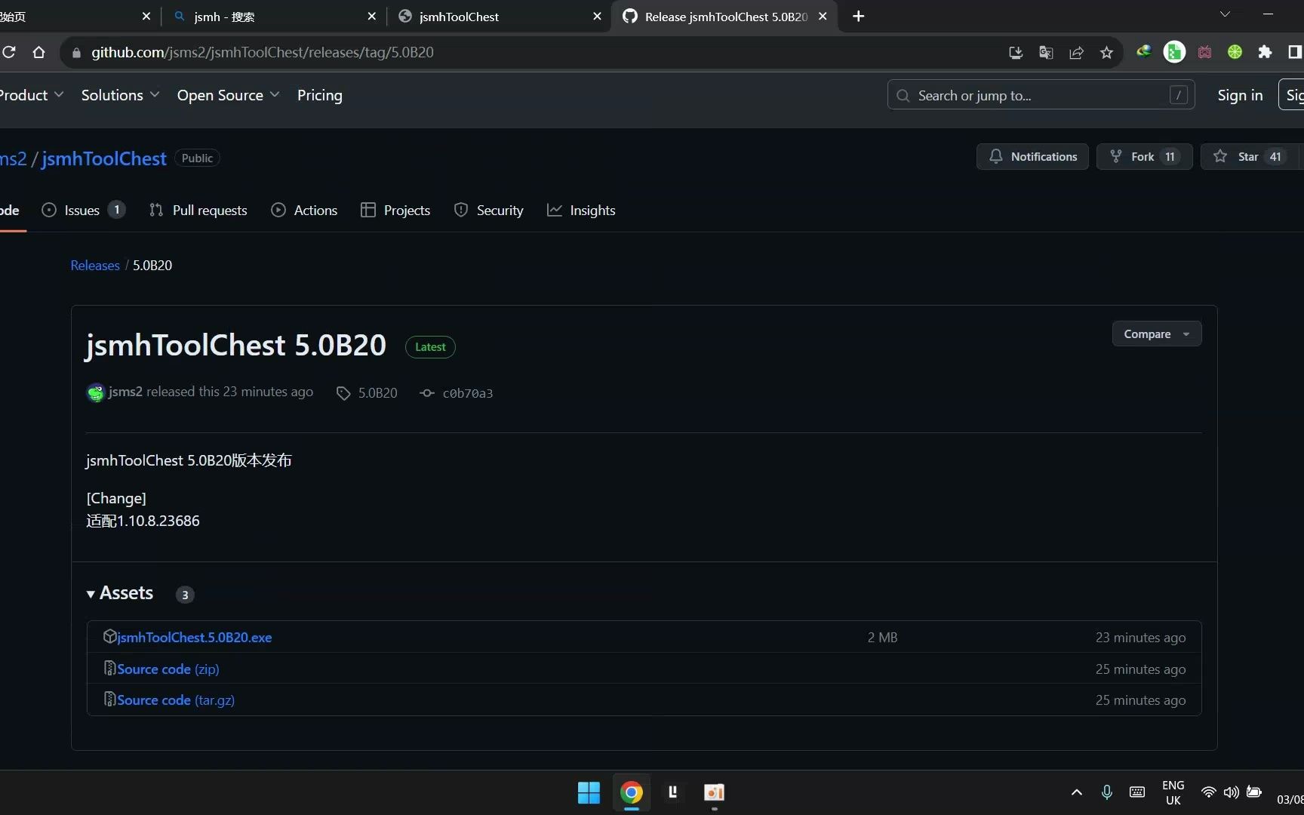Collapse the Assets section

(x=120, y=593)
